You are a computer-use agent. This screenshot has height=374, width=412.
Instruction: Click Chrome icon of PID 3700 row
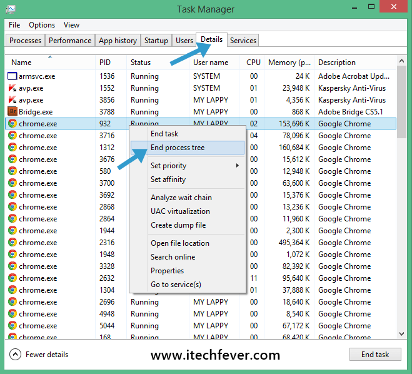13,183
